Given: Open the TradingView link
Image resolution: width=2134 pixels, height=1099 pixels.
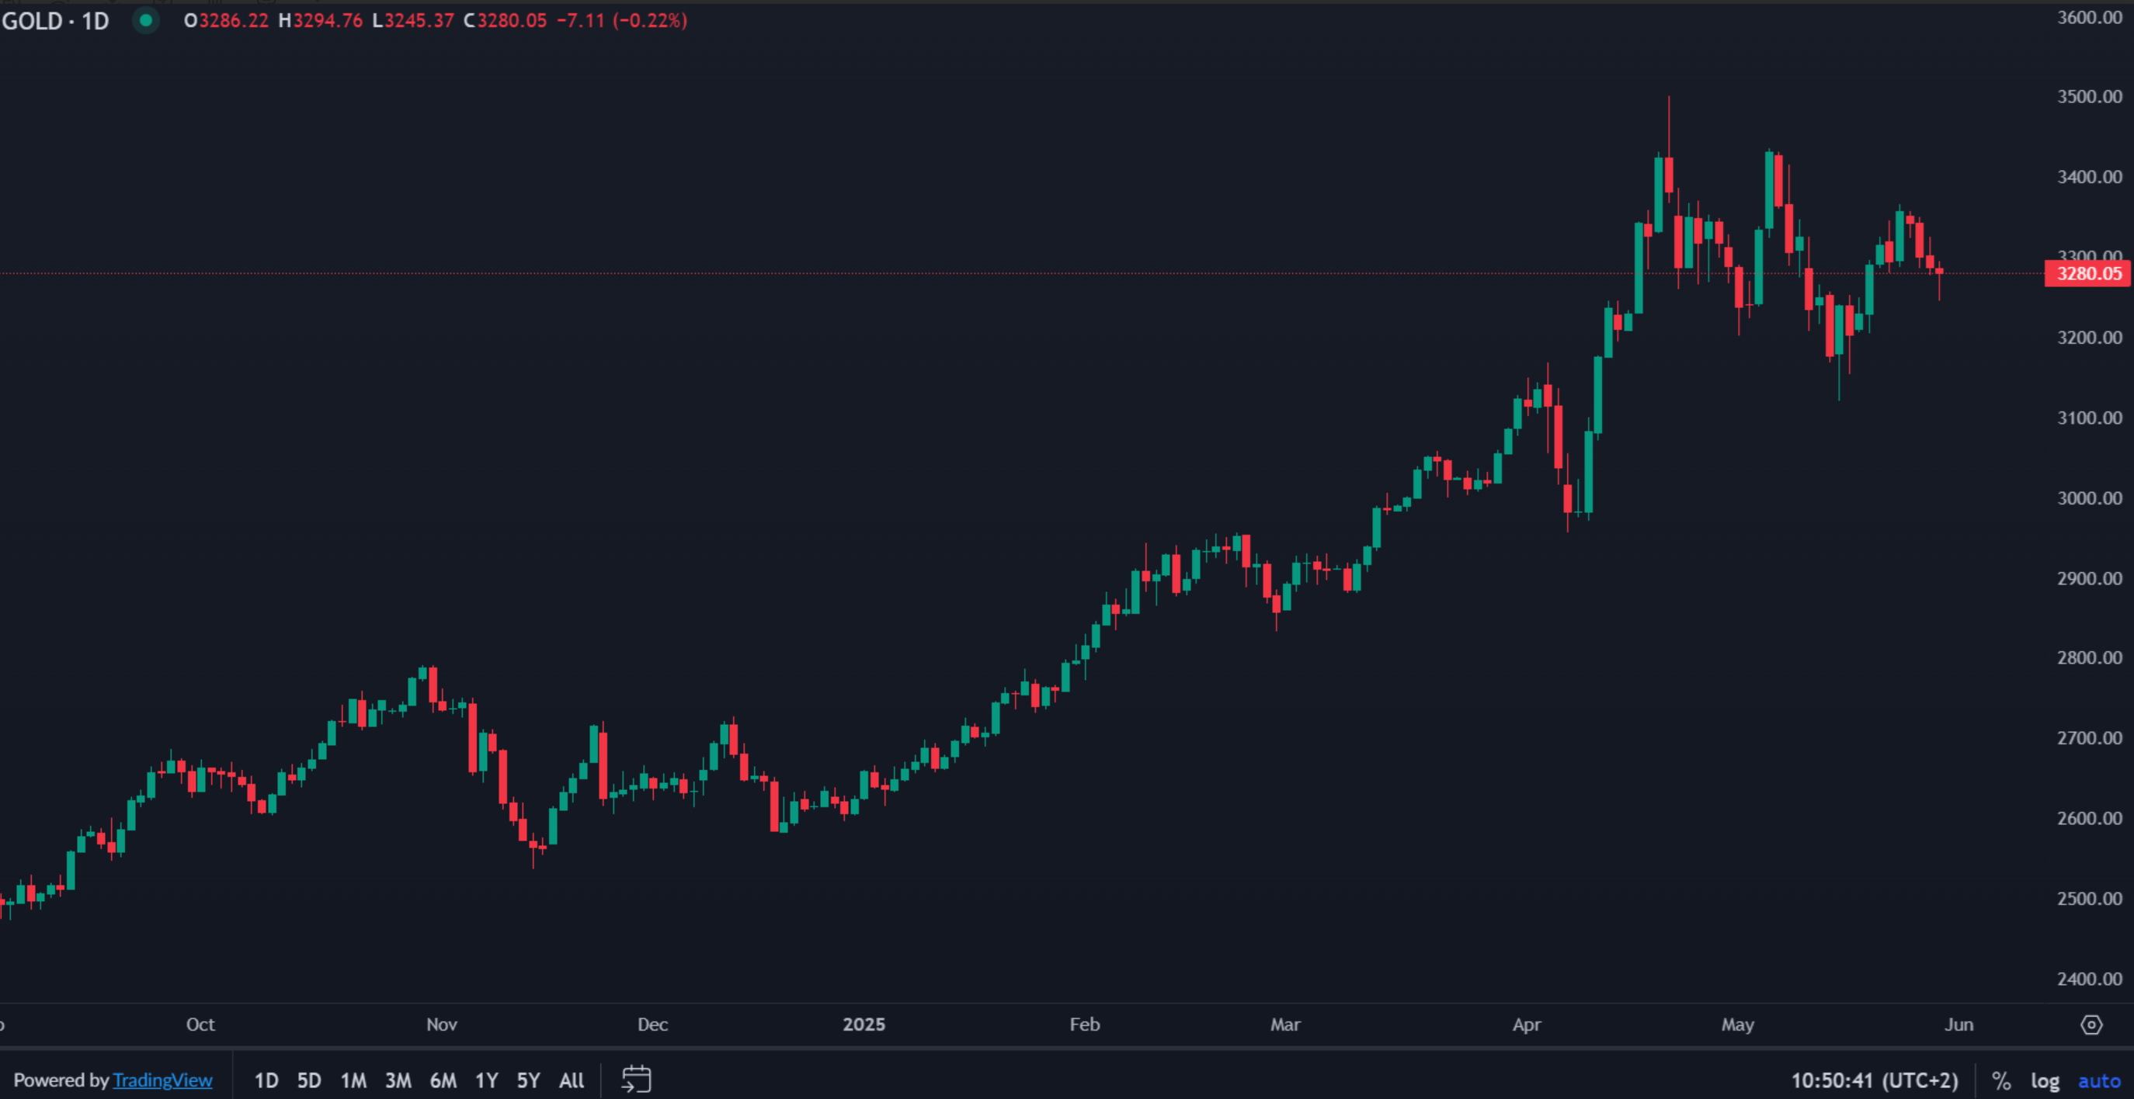Looking at the screenshot, I should (163, 1080).
